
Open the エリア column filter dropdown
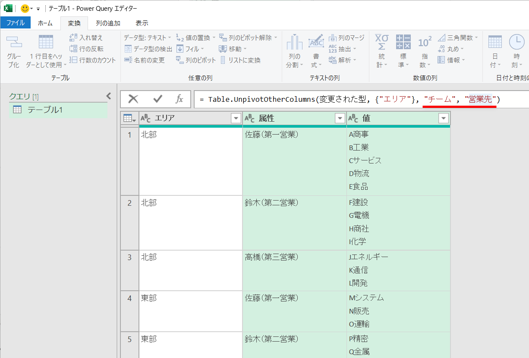pos(235,118)
